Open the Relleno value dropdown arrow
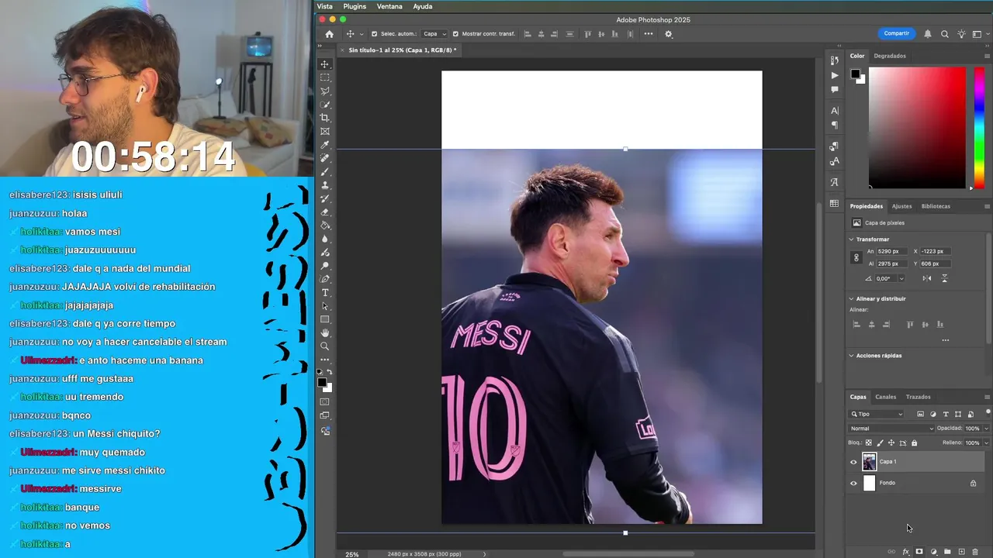 pos(986,443)
